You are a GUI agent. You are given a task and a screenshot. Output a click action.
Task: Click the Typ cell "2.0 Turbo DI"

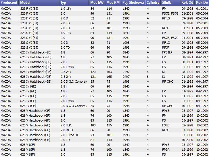pyautogui.click(x=69, y=135)
